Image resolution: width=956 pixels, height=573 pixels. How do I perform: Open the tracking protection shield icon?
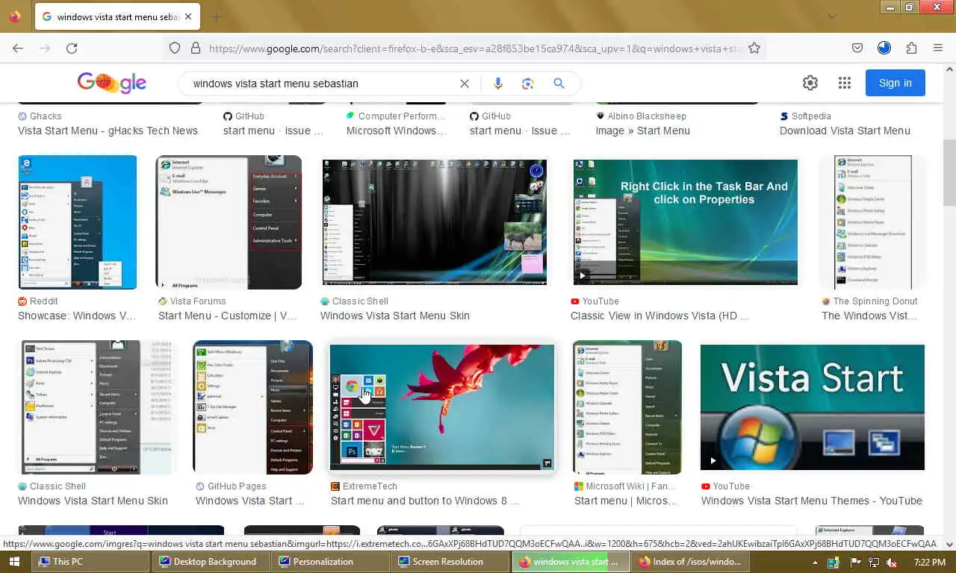(175, 48)
